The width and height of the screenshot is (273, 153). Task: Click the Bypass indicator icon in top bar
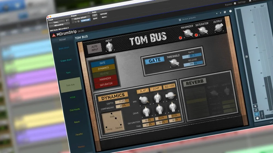coord(235,3)
